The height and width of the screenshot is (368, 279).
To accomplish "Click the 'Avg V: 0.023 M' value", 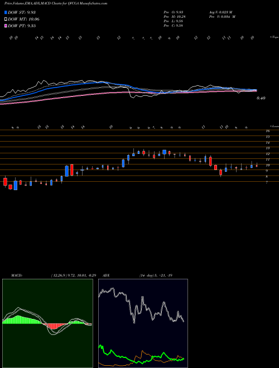I will pos(220,12).
